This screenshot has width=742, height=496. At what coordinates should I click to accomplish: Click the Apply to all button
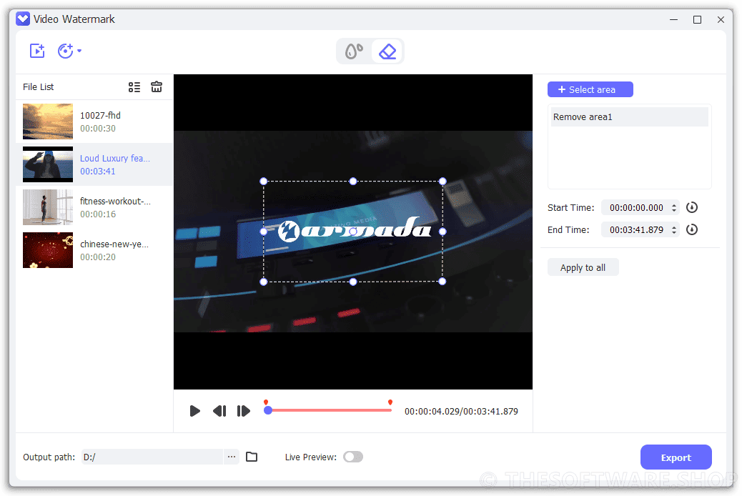583,267
